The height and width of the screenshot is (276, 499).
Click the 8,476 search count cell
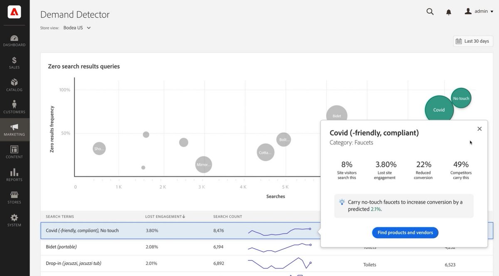219,230
